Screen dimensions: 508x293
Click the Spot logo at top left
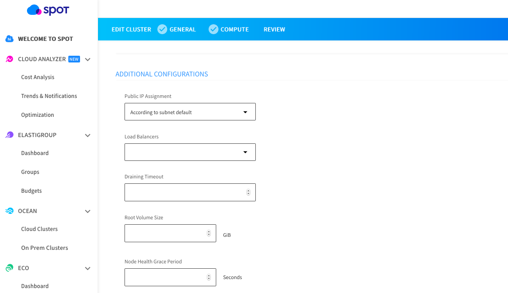[48, 10]
